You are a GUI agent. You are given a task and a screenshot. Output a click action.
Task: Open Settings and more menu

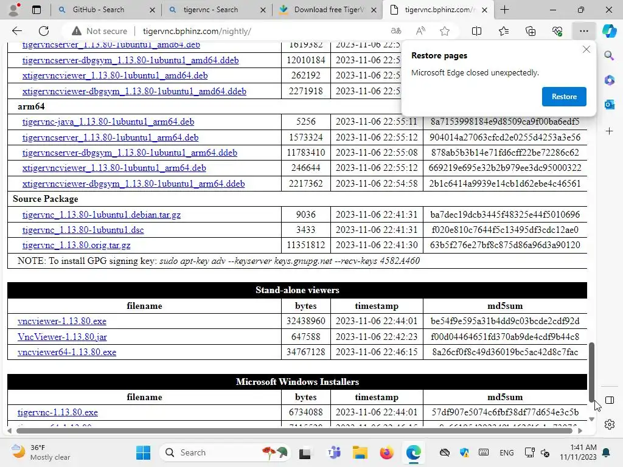click(583, 31)
